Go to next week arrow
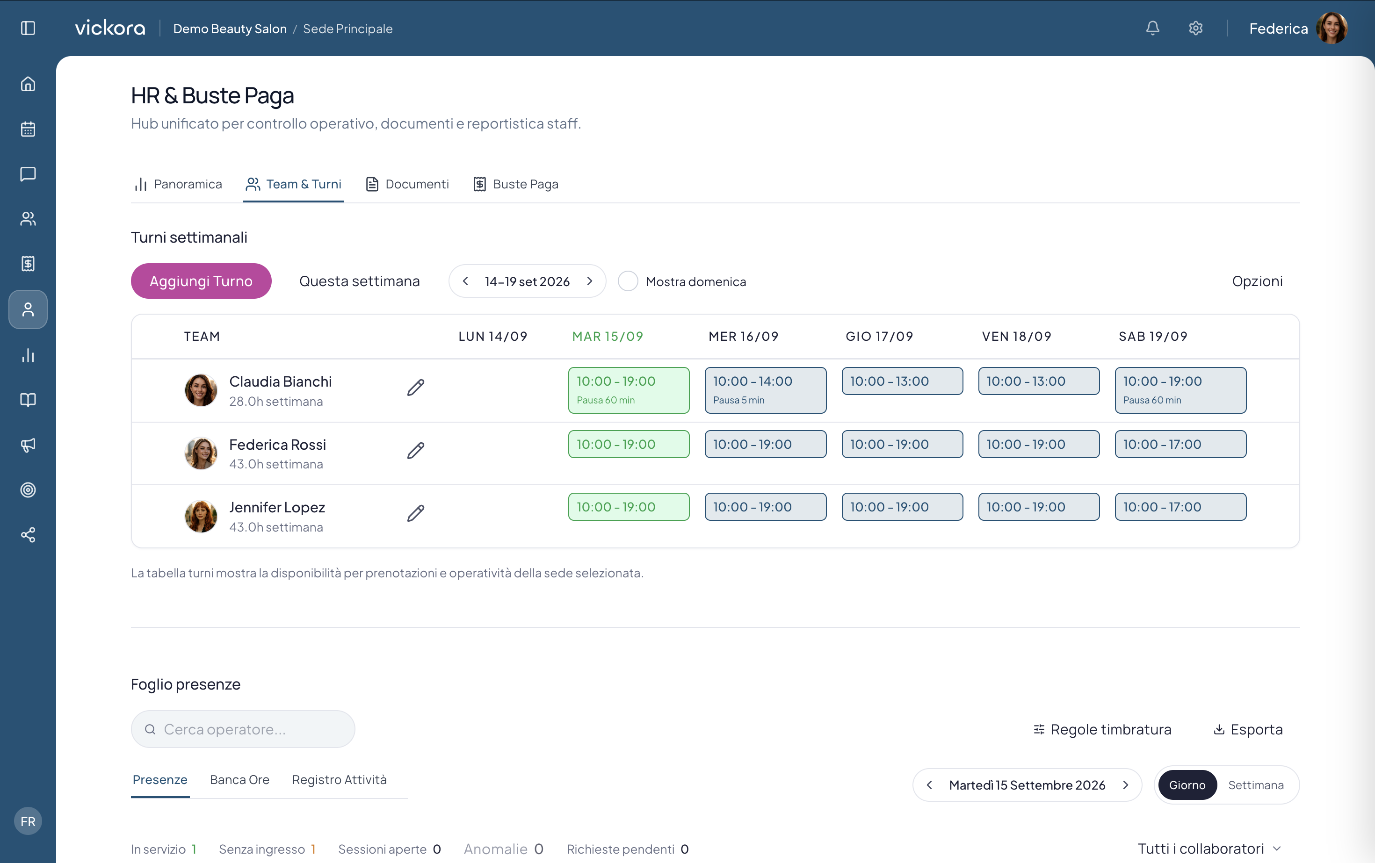Image resolution: width=1375 pixels, height=863 pixels. click(x=590, y=281)
